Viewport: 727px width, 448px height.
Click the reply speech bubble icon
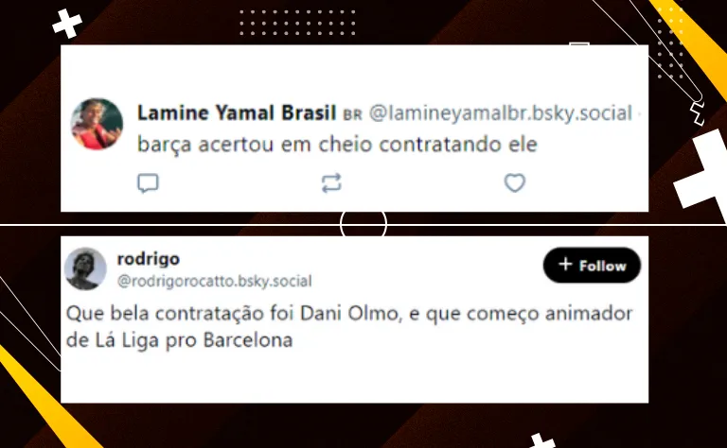148,183
